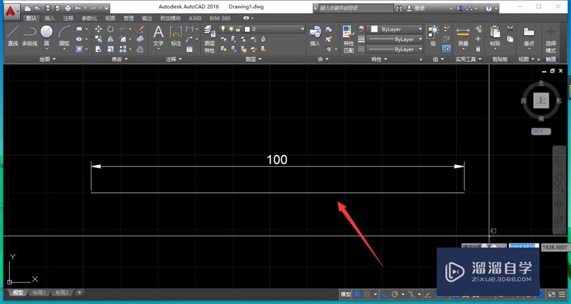Image resolution: width=571 pixels, height=304 pixels.
Task: Click the Undo arrow in quick access toolbar
Action: click(78, 8)
